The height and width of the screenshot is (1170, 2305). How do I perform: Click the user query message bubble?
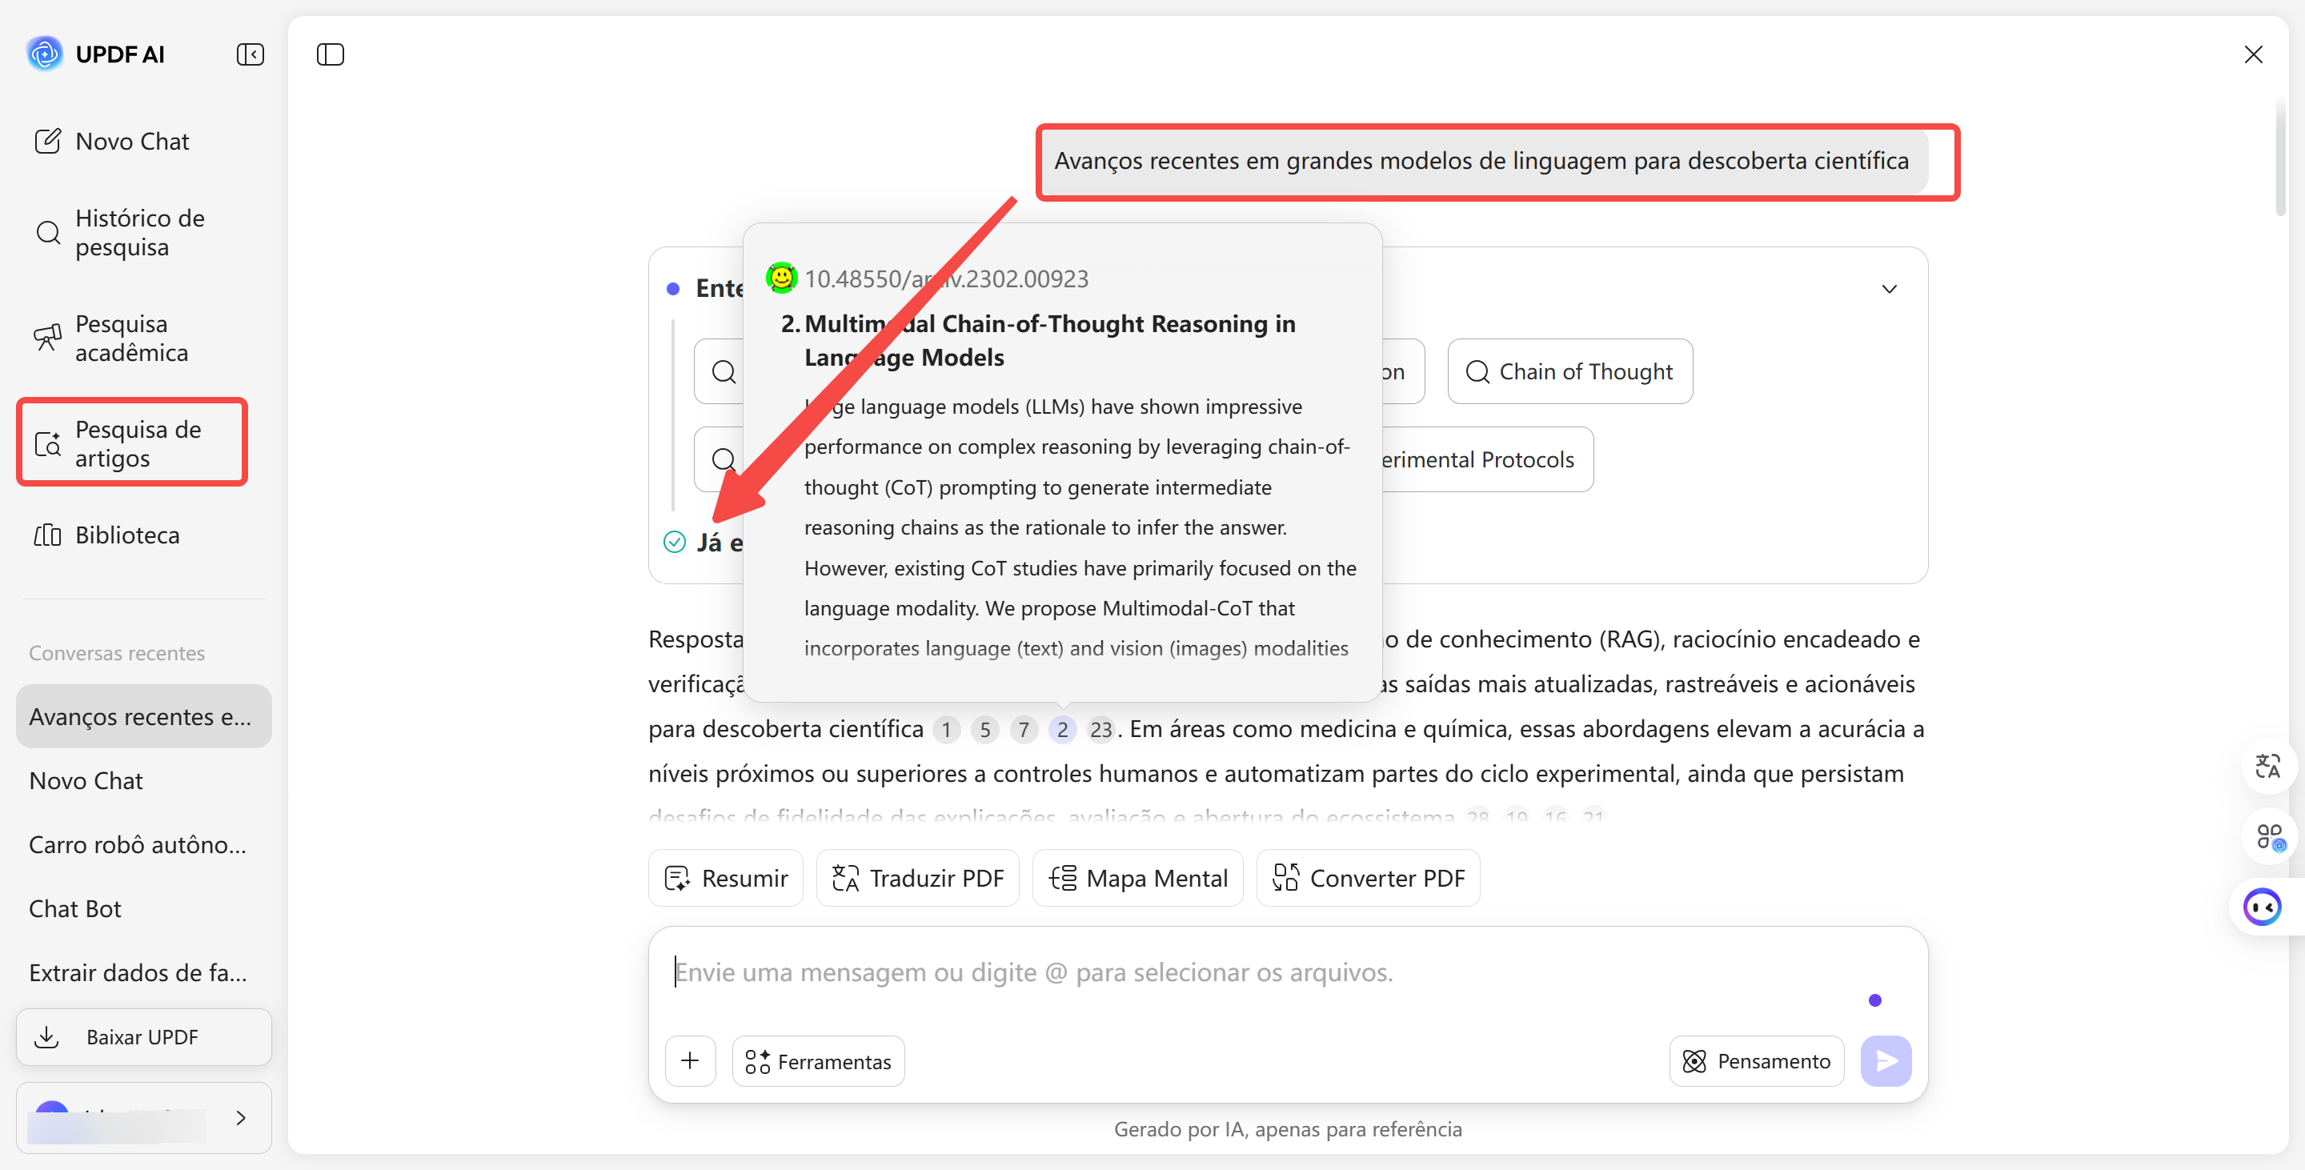(x=1481, y=161)
